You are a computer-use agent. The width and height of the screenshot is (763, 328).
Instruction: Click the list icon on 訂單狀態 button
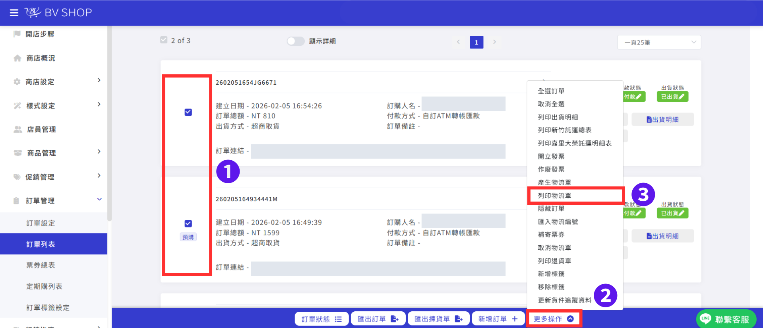click(338, 319)
